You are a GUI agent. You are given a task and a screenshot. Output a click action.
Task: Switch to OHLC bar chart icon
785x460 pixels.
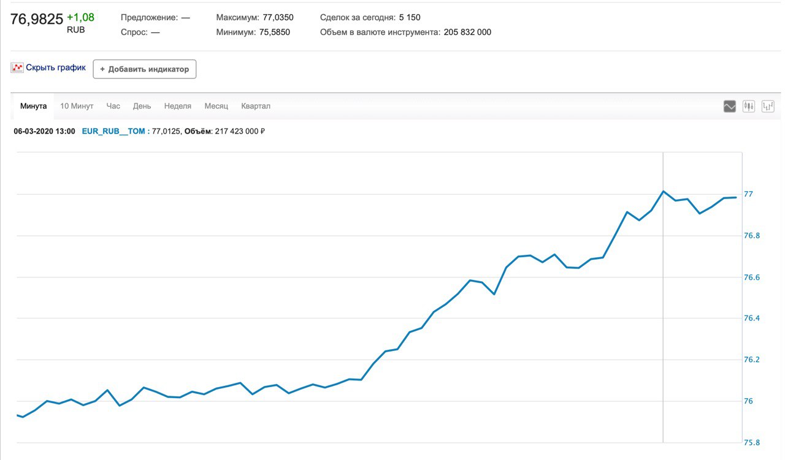[768, 107]
